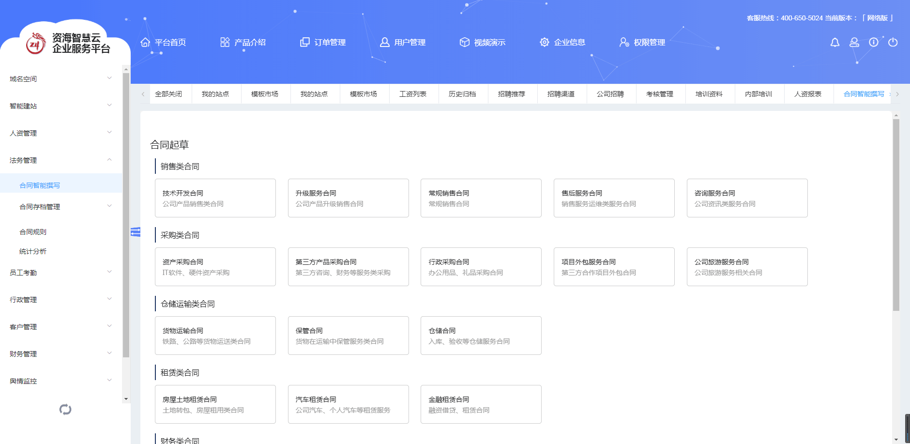Click the info circle icon
This screenshot has height=444, width=910.
coord(874,43)
